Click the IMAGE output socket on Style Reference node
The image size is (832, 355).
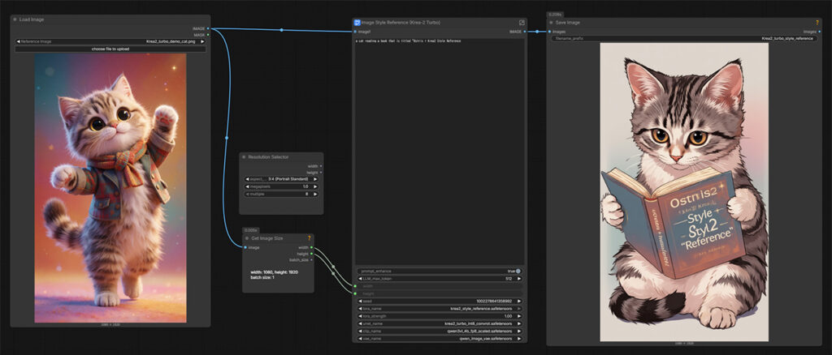coord(525,32)
